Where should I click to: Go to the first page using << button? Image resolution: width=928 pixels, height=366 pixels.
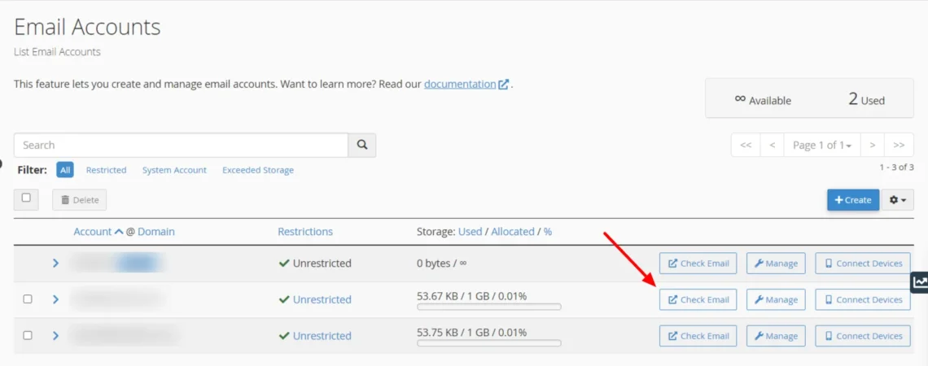click(746, 146)
